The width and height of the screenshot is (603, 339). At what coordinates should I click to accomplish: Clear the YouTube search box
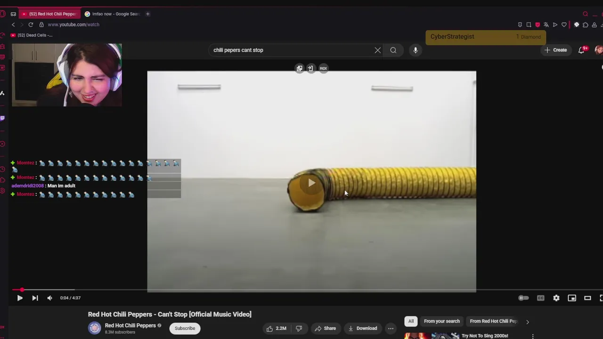377,50
